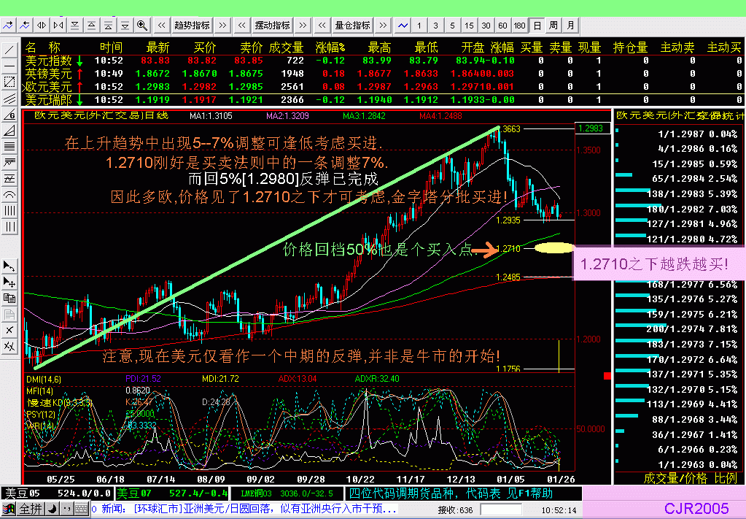The width and height of the screenshot is (746, 519).
Task: Click the single X delete drawing icon
Action: click(9, 330)
